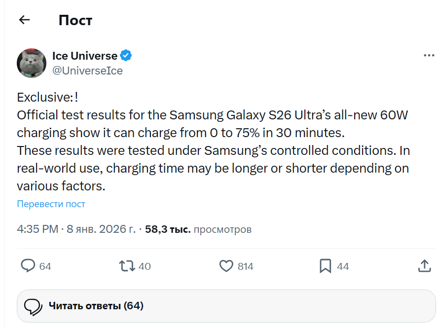The image size is (438, 328).
Task: Click the like count 814
Action: coord(245,266)
